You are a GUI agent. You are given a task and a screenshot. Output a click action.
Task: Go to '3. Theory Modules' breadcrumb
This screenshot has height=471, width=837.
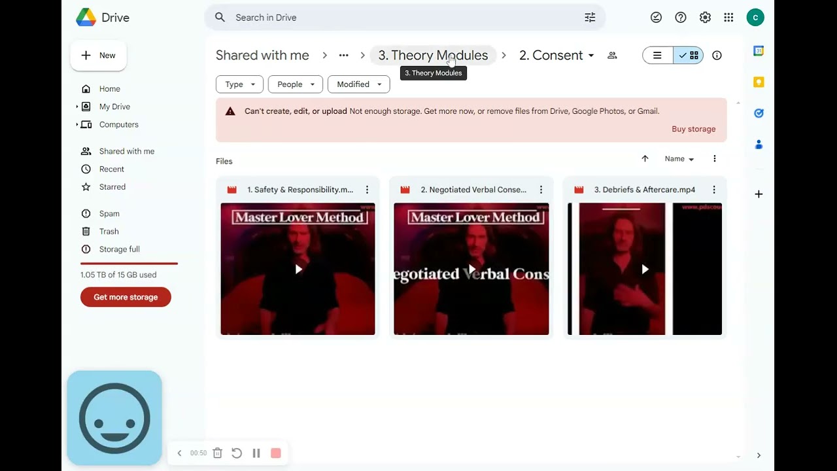433,56
